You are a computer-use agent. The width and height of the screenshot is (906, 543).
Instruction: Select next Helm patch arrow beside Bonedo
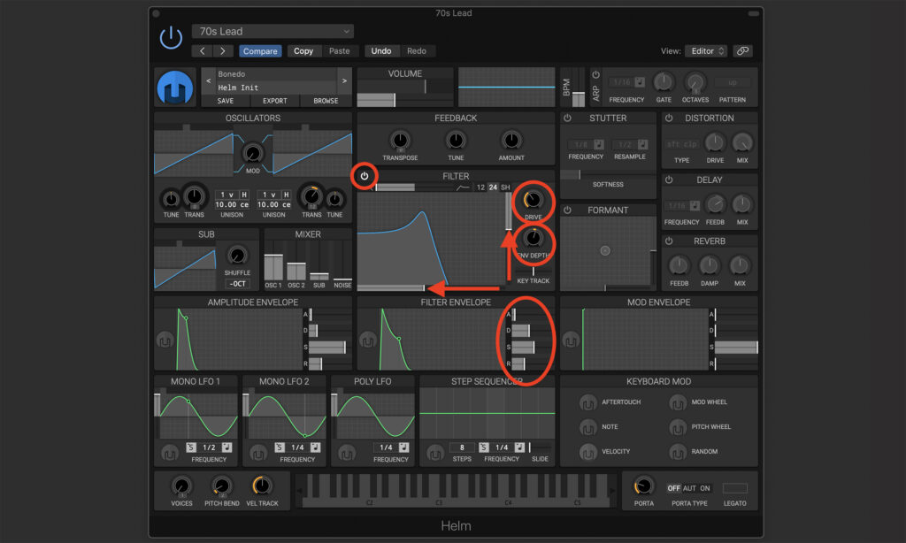click(344, 80)
